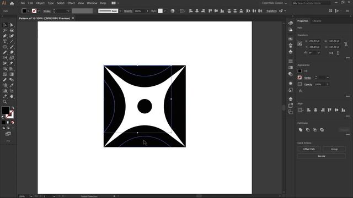The height and width of the screenshot is (198, 353).
Task: Select the Scale tool
Action: tap(12, 58)
